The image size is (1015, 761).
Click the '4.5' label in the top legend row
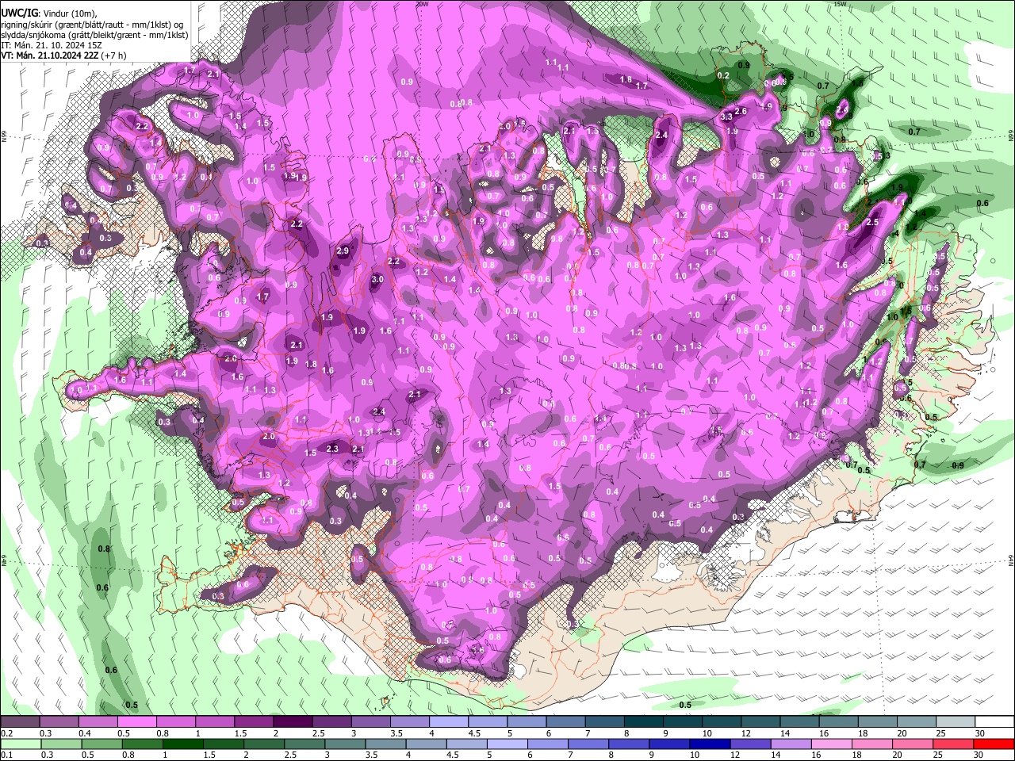click(473, 733)
